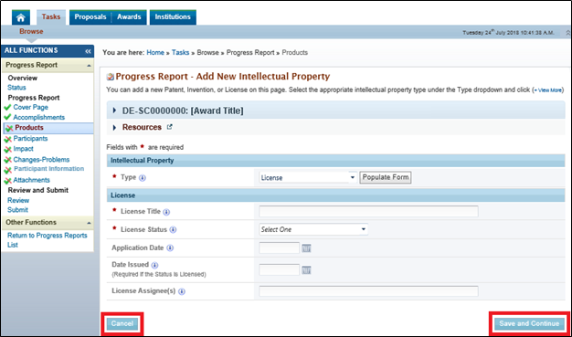Collapse the Progress Report sidebar group
The image size is (572, 337).
90,66
